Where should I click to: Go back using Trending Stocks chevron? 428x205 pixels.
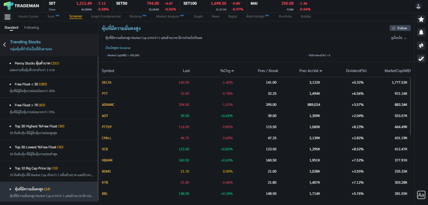pyautogui.click(x=5, y=45)
